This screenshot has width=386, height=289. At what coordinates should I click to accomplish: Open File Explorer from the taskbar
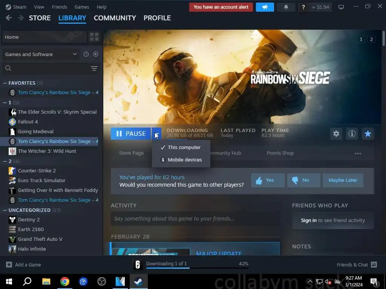(46, 281)
